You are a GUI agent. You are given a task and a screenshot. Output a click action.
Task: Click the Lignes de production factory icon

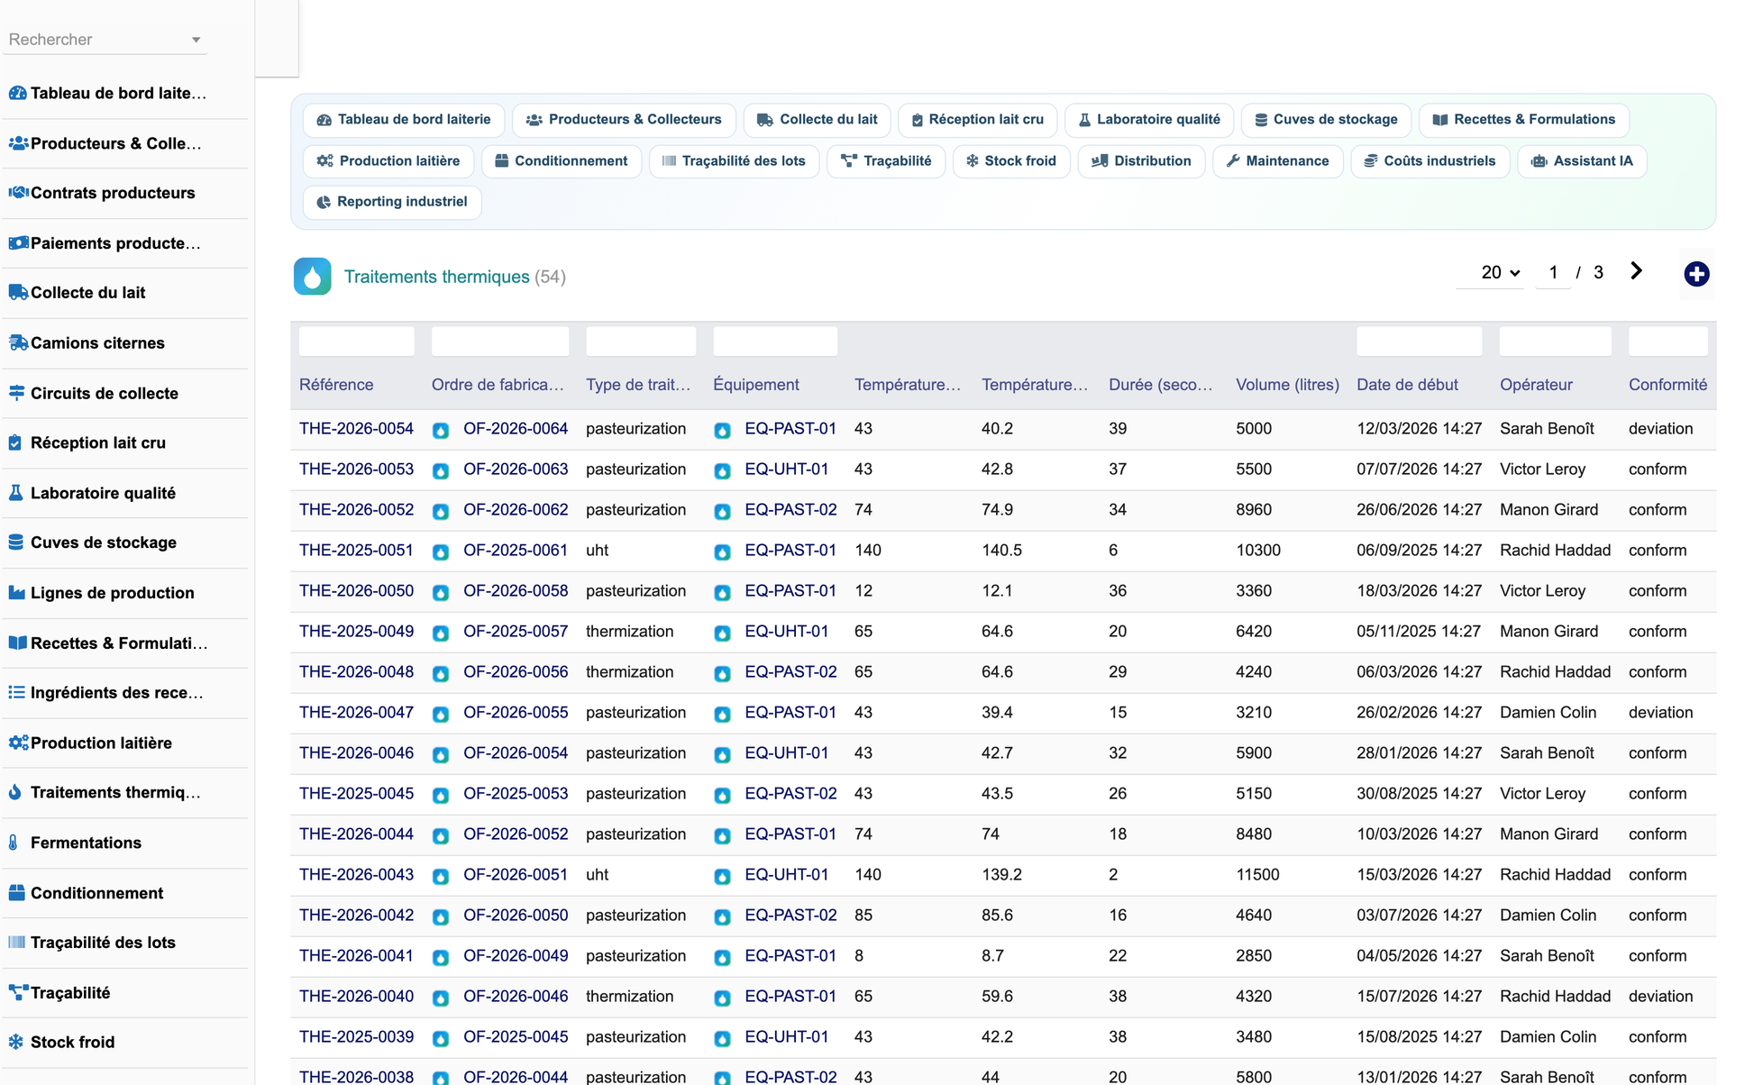(x=16, y=593)
